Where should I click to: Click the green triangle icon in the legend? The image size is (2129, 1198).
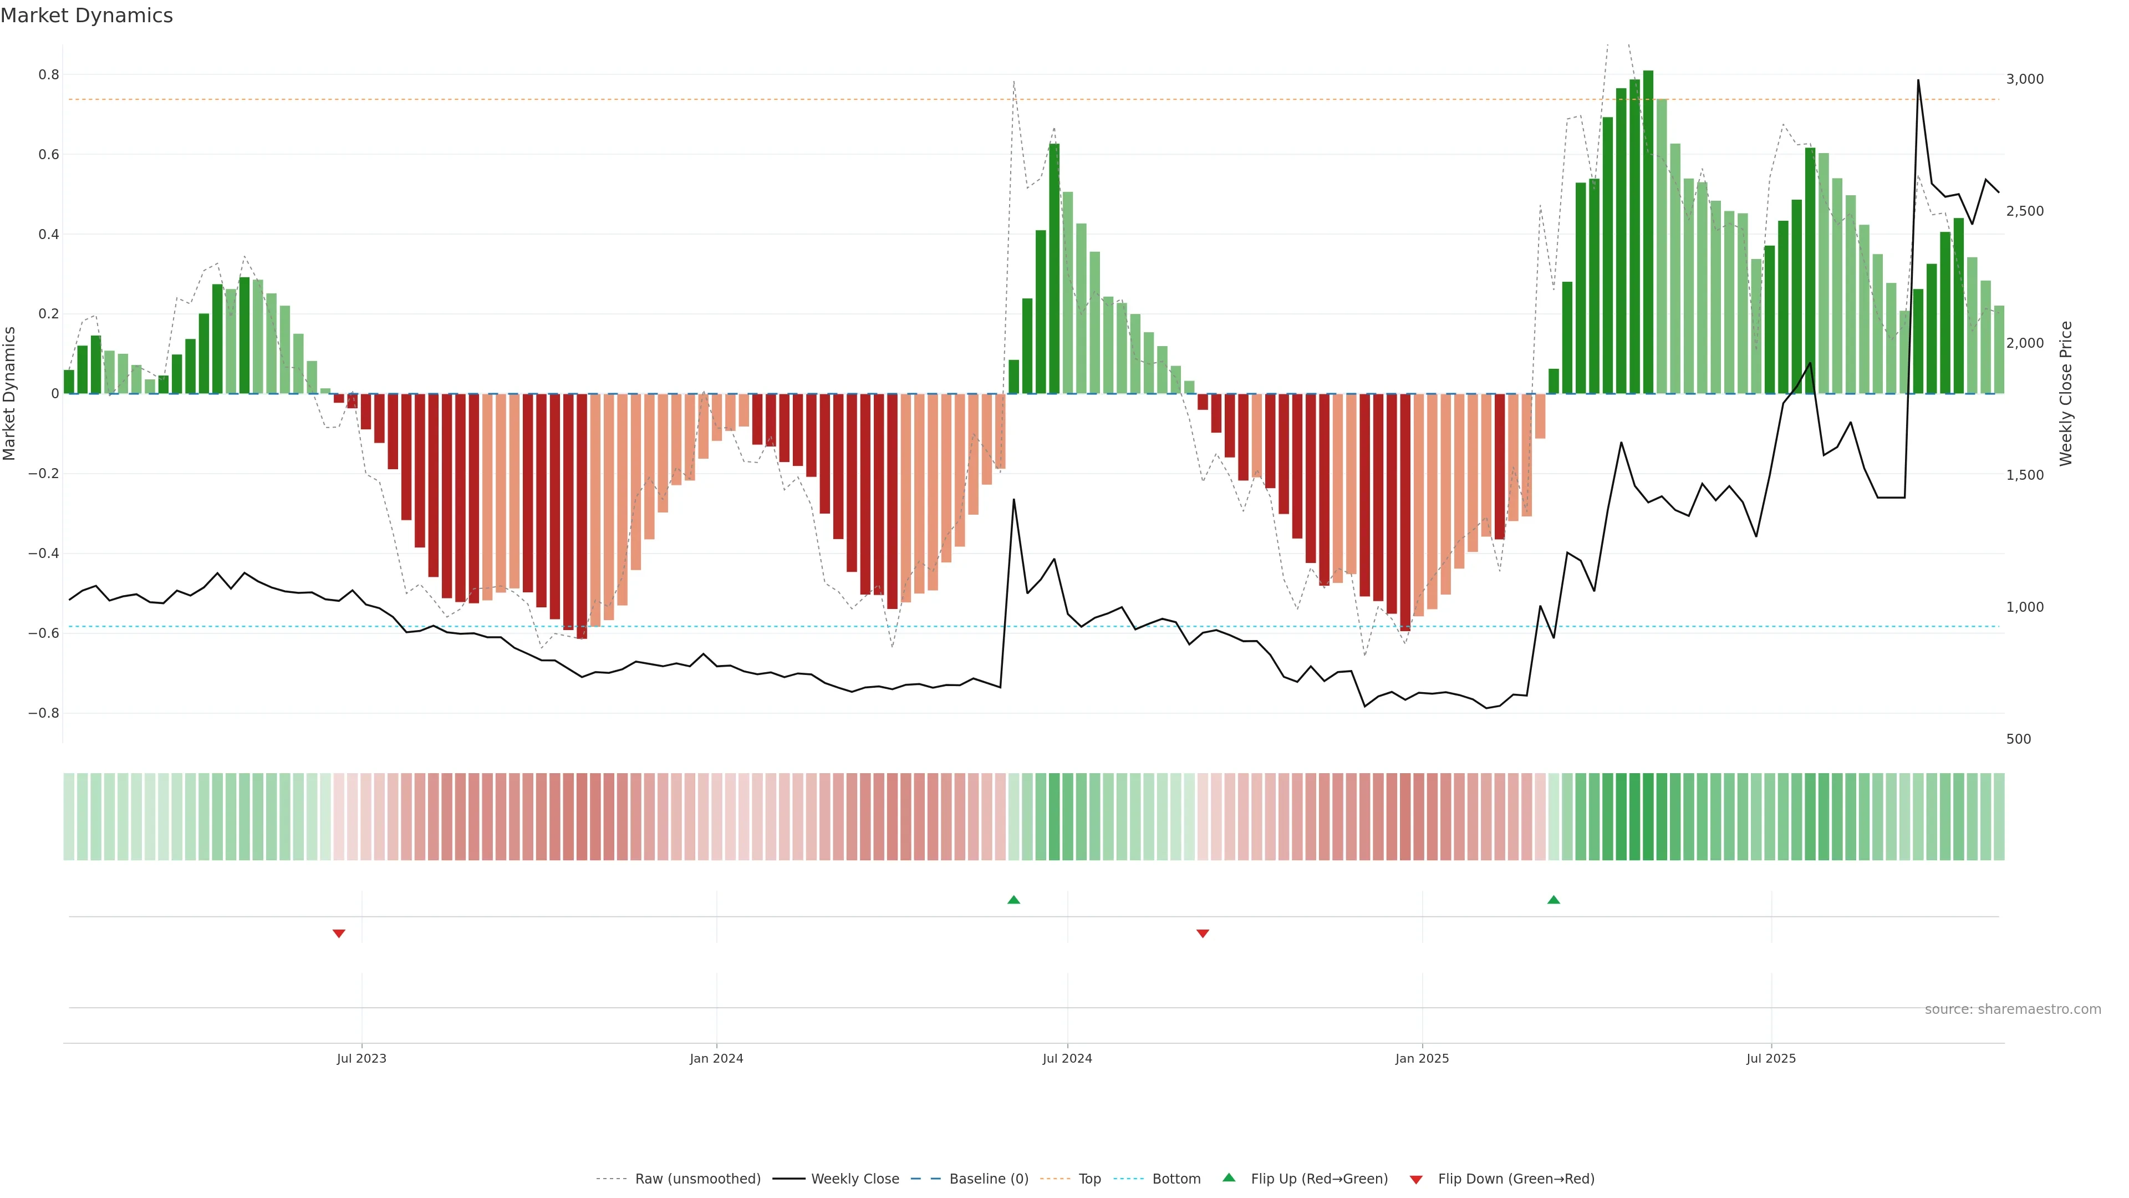1229,1177
